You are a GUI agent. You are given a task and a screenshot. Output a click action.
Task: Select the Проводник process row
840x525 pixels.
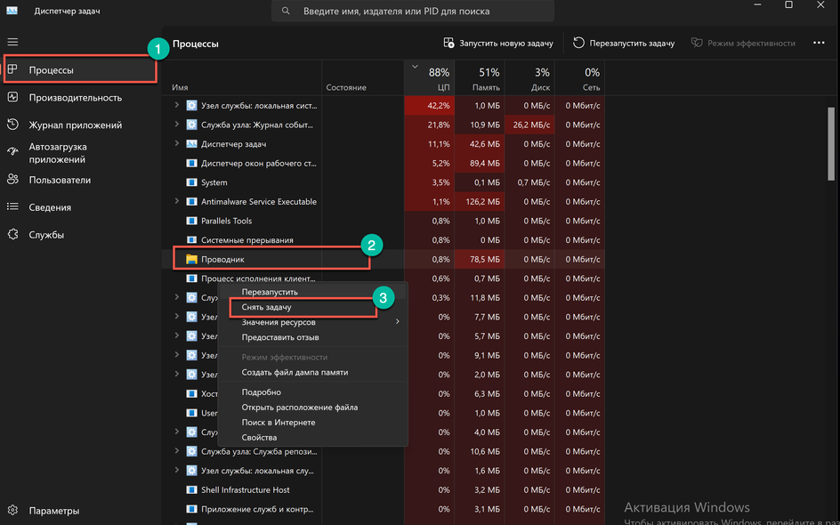click(384, 259)
